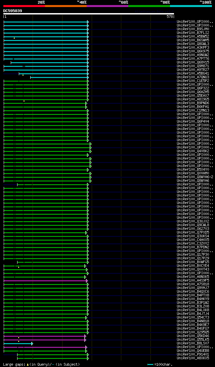
Task: Click arrowhead ending the Q5KD46 purple bar
Action: click(85, 336)
